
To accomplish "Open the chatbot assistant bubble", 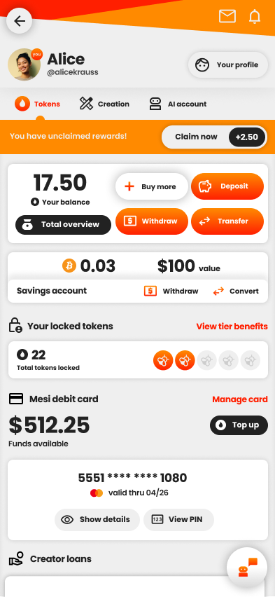I will (x=247, y=568).
